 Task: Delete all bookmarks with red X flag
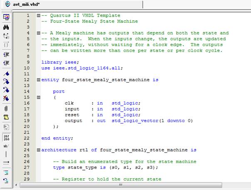[6, 99]
